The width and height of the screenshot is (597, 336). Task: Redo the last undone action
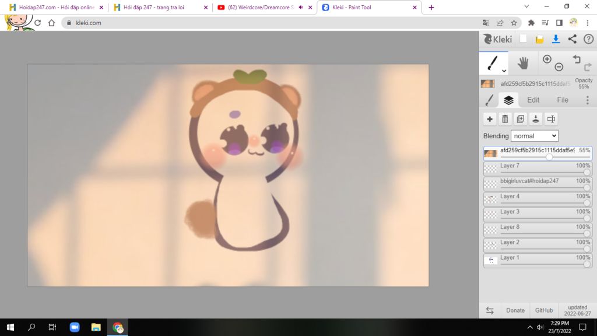pos(588,67)
